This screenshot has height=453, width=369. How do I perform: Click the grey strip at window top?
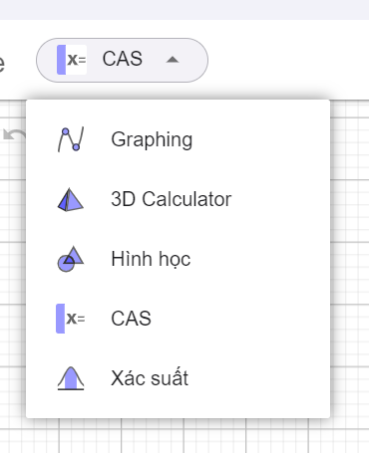click(x=184, y=10)
